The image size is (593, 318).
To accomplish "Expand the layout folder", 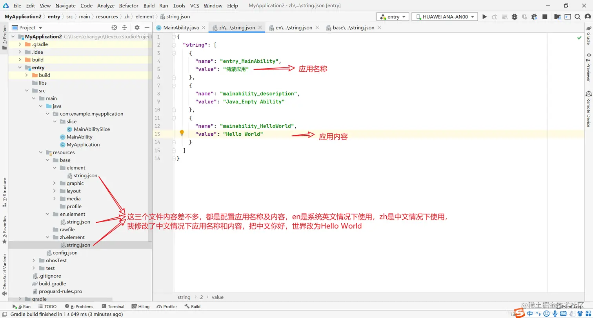I will pyautogui.click(x=55, y=191).
